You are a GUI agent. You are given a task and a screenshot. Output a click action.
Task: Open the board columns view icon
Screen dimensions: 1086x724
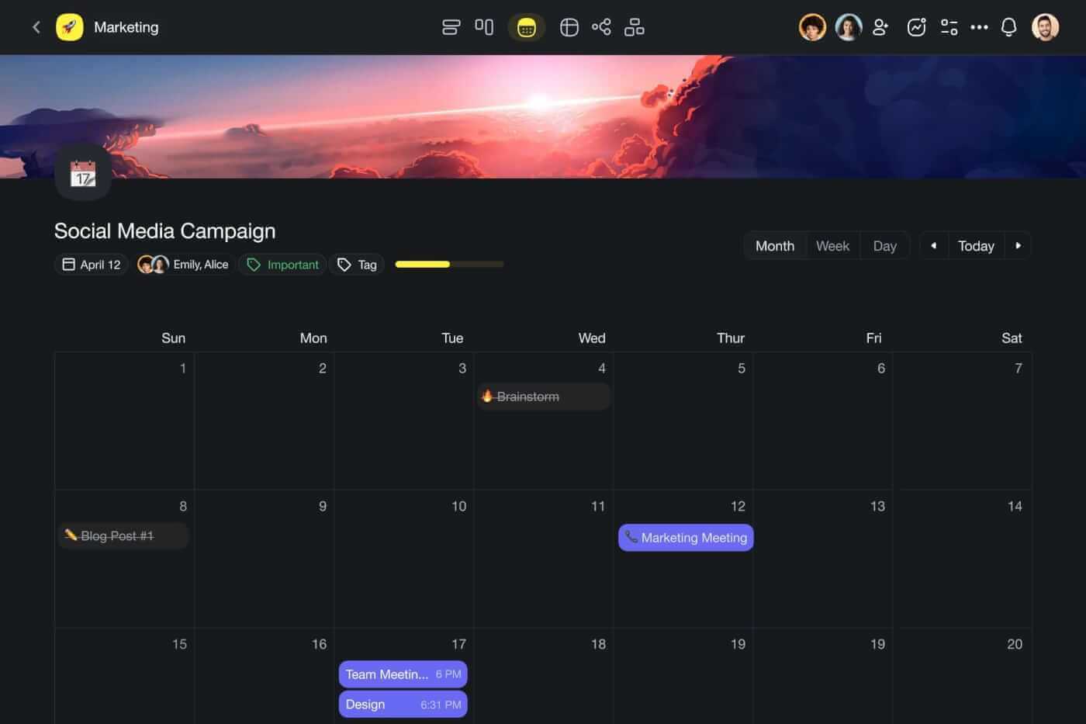tap(484, 27)
